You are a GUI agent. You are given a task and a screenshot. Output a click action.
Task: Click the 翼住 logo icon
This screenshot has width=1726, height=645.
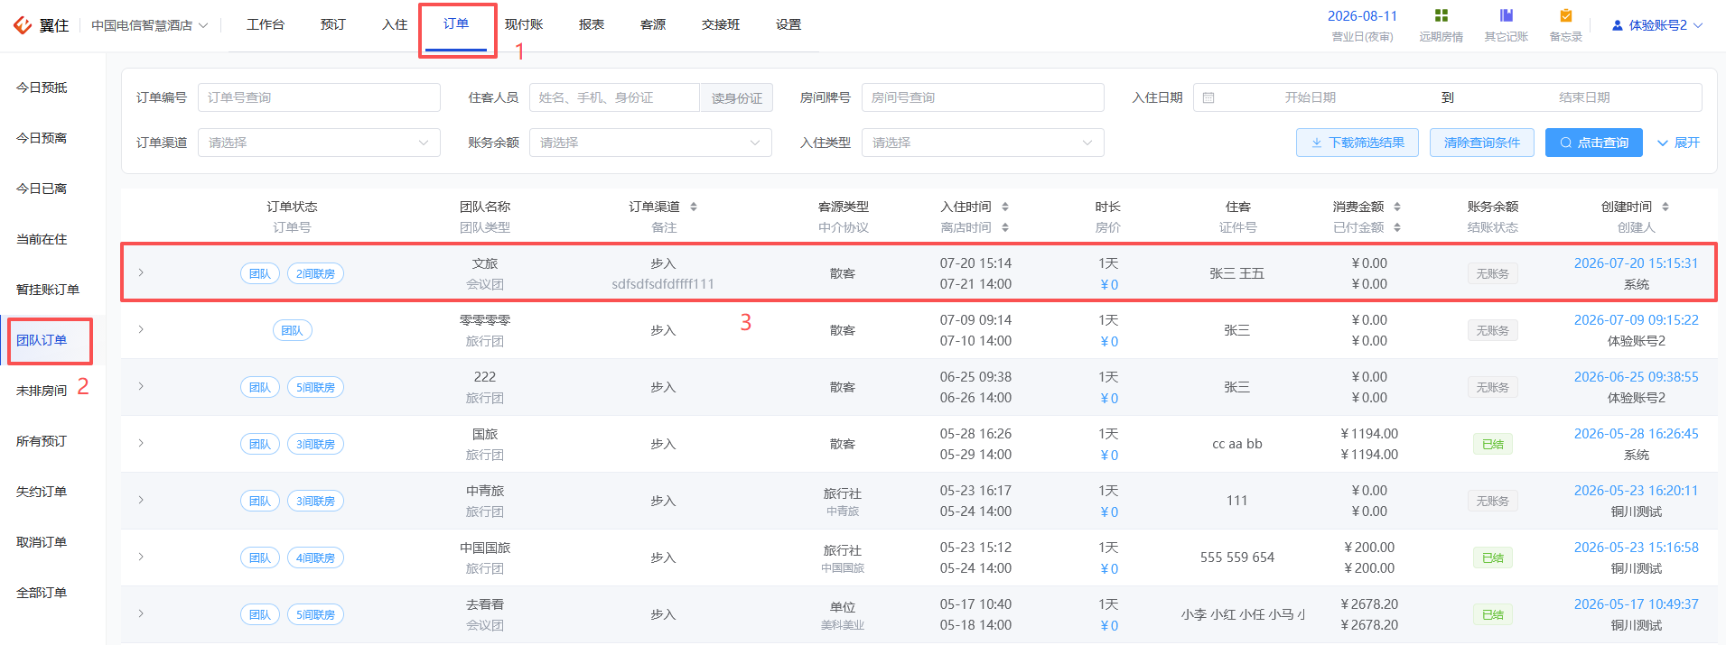(x=23, y=25)
